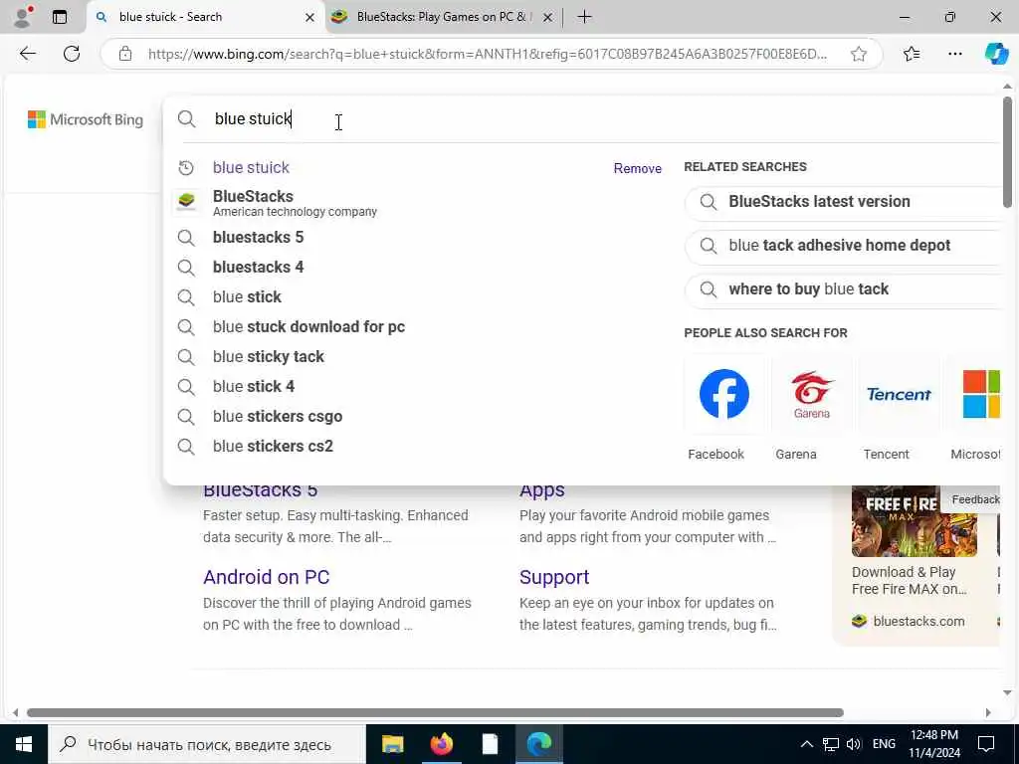Image resolution: width=1019 pixels, height=764 pixels.
Task: Switch to BlueStacks Play Games tab
Action: pos(441,17)
